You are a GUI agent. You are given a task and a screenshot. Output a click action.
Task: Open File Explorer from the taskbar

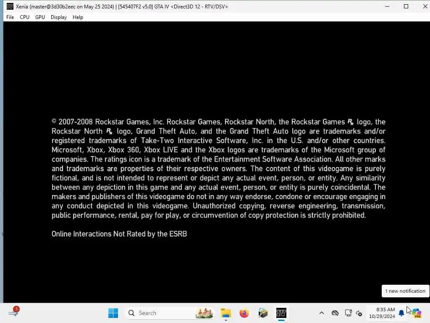tap(225, 313)
